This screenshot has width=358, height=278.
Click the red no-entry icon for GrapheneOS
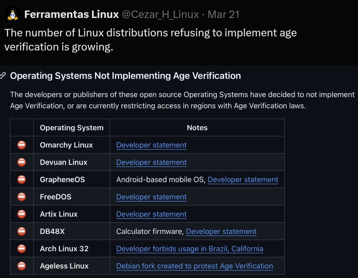(x=22, y=180)
